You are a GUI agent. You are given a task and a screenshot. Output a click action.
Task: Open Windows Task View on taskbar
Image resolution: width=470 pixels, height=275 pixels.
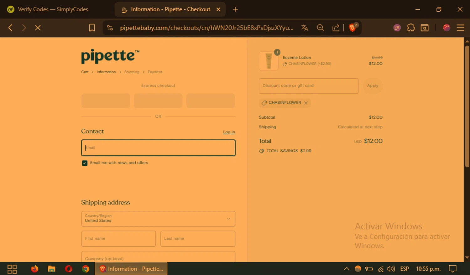click(x=12, y=269)
